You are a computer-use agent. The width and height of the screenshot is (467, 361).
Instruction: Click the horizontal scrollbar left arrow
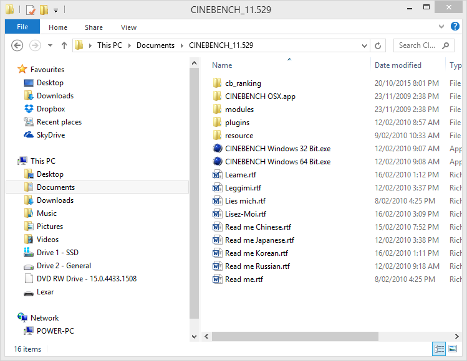206,336
